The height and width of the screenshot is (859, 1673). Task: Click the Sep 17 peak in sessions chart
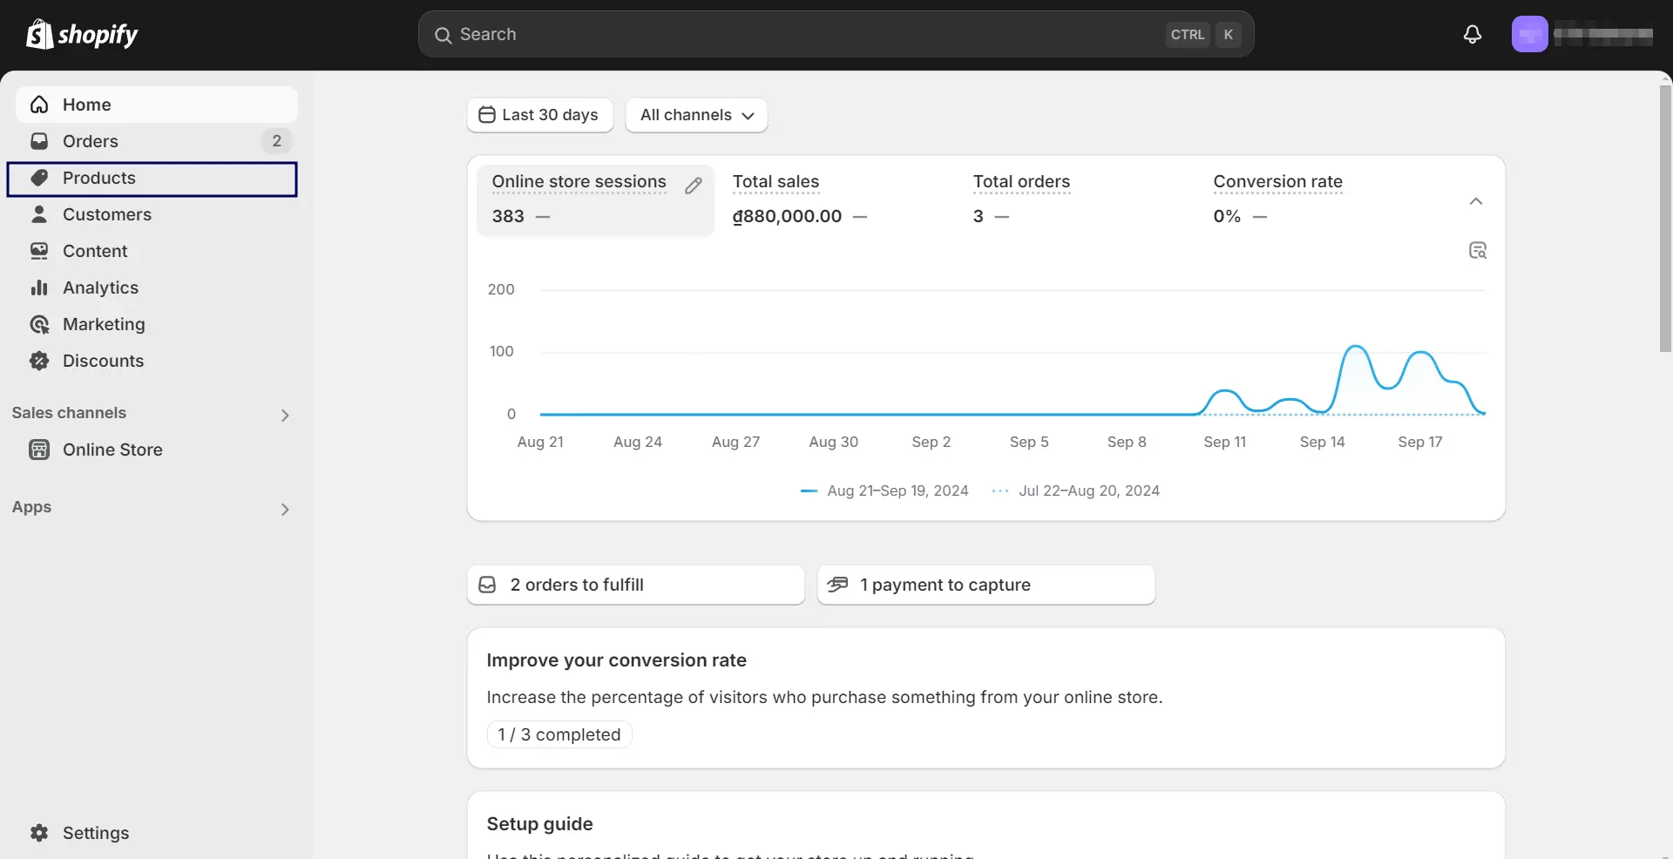1421,353
